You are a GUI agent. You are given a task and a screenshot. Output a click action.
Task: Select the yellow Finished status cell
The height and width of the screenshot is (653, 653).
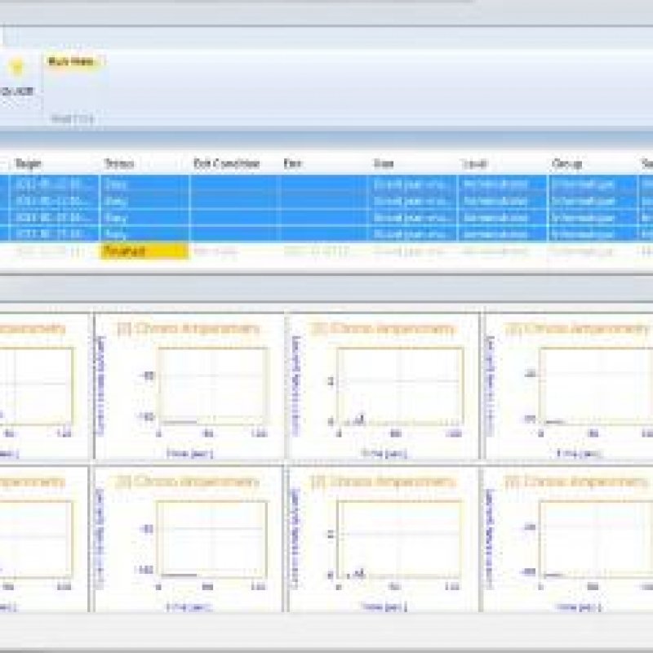click(x=144, y=251)
